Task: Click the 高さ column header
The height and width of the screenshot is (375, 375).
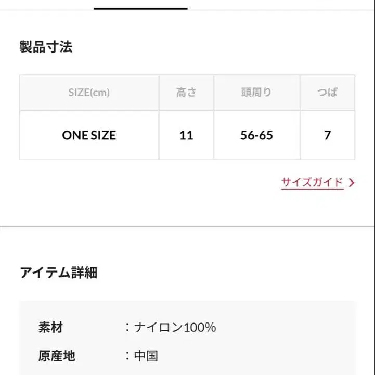Action: [x=186, y=93]
